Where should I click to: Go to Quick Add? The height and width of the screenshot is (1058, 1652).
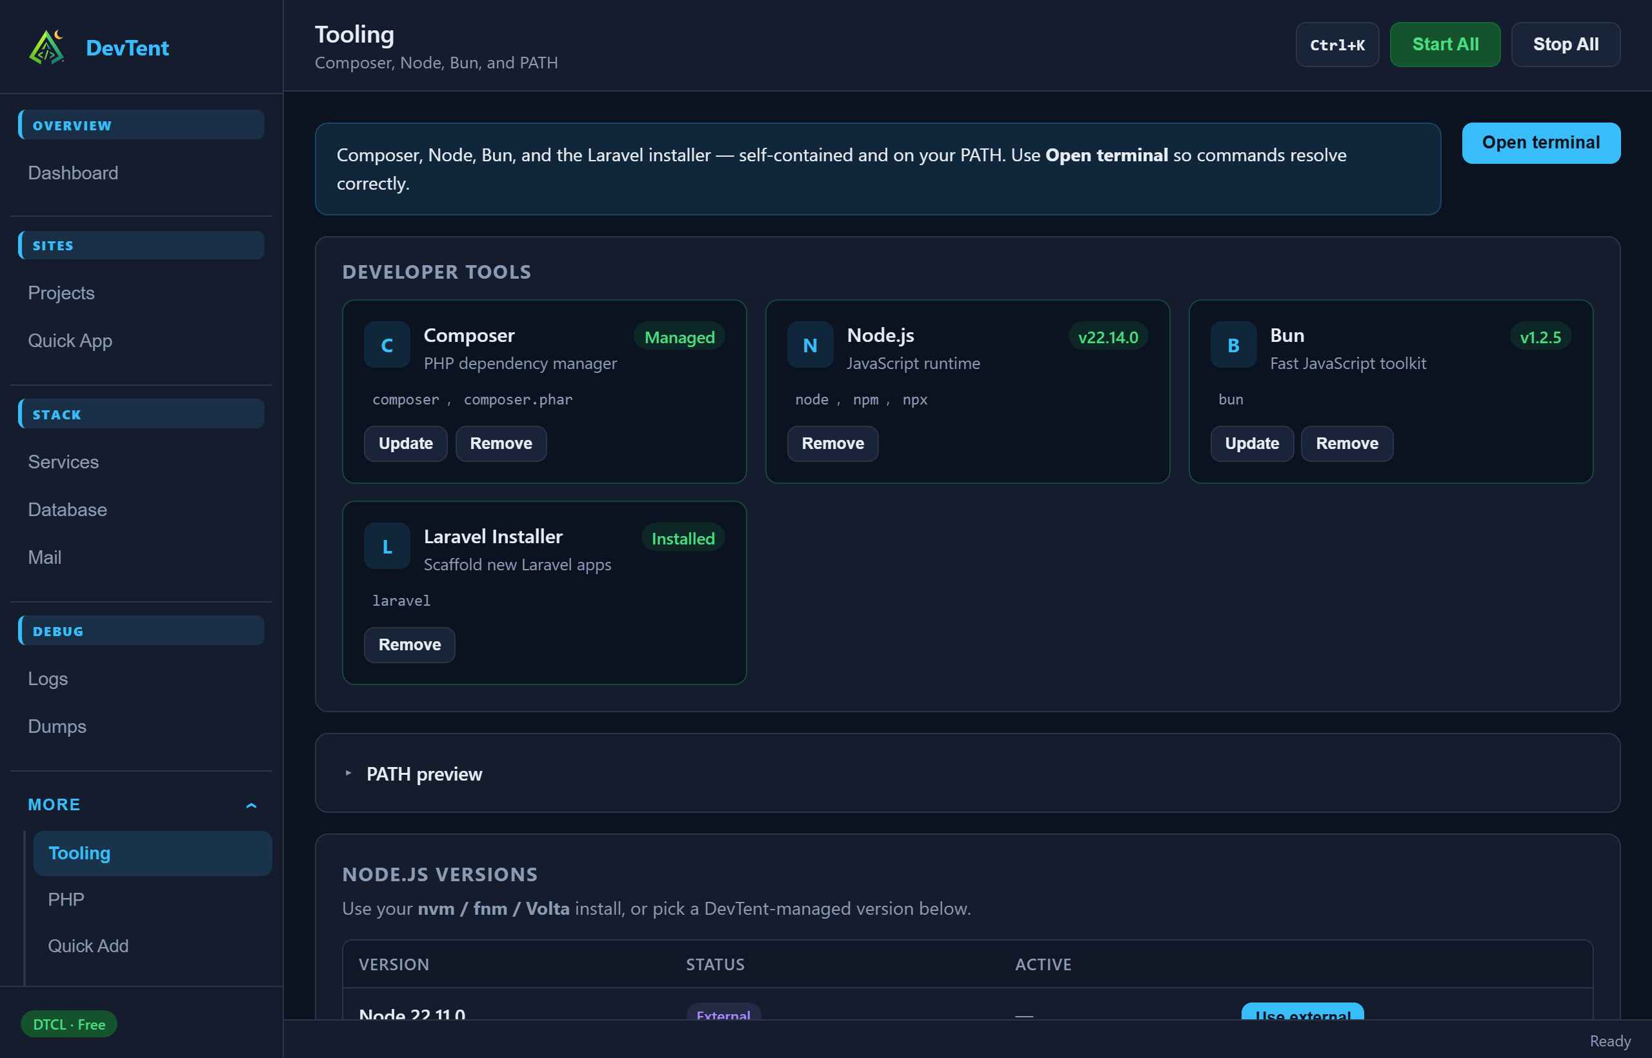tap(88, 946)
